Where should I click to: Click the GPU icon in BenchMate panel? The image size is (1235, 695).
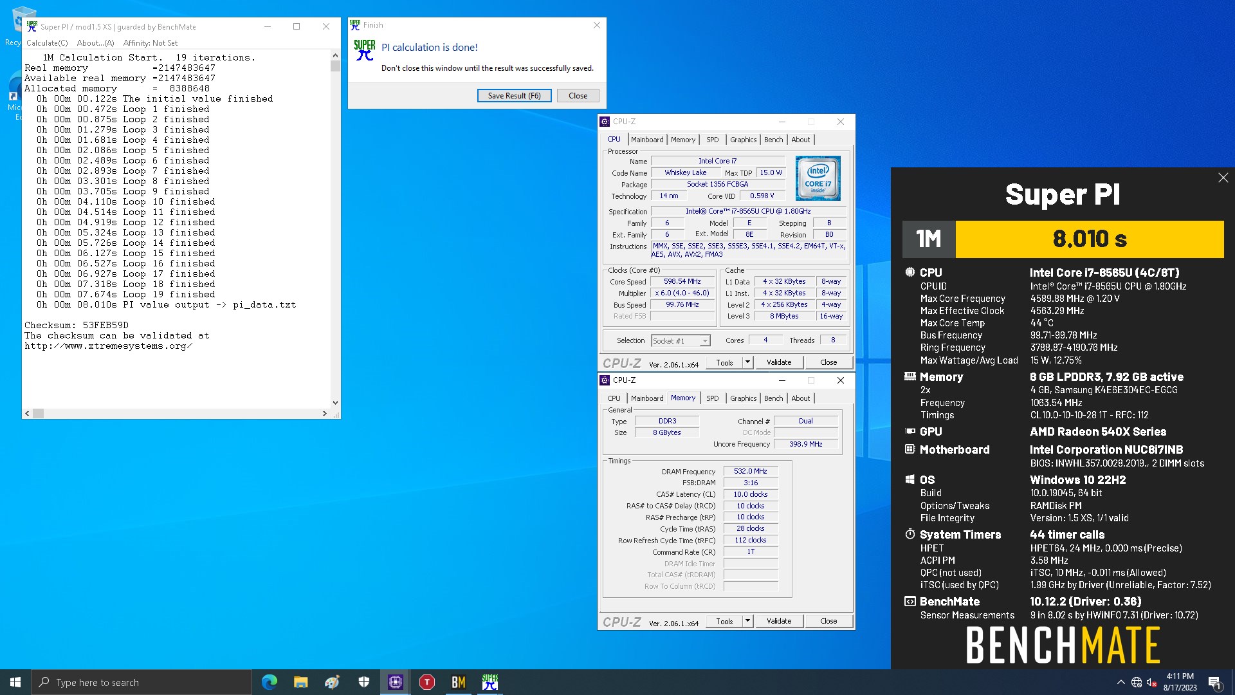[x=910, y=431]
